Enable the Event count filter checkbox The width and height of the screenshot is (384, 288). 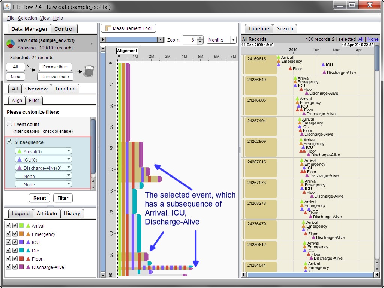click(9, 124)
